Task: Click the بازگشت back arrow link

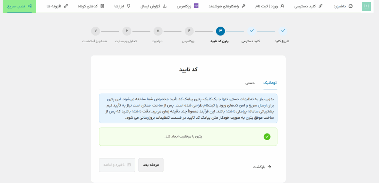Action: pos(262,167)
